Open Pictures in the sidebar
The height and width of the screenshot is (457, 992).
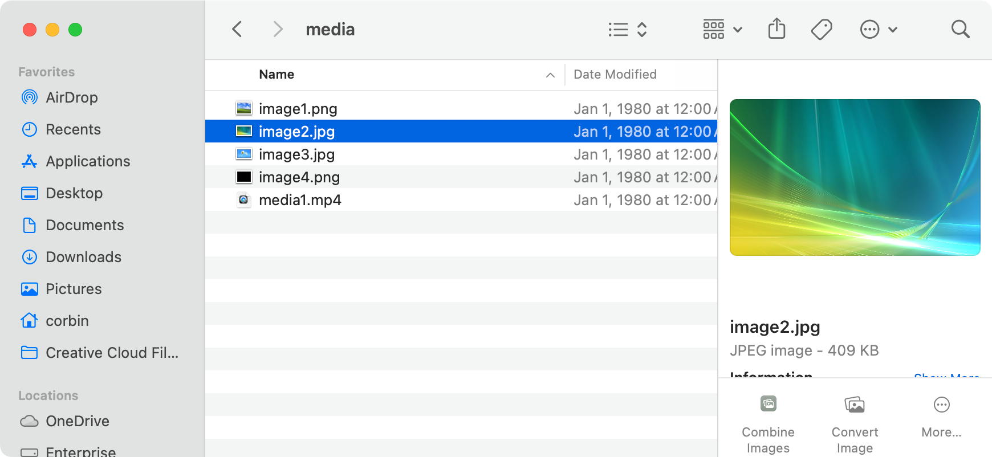(x=74, y=289)
